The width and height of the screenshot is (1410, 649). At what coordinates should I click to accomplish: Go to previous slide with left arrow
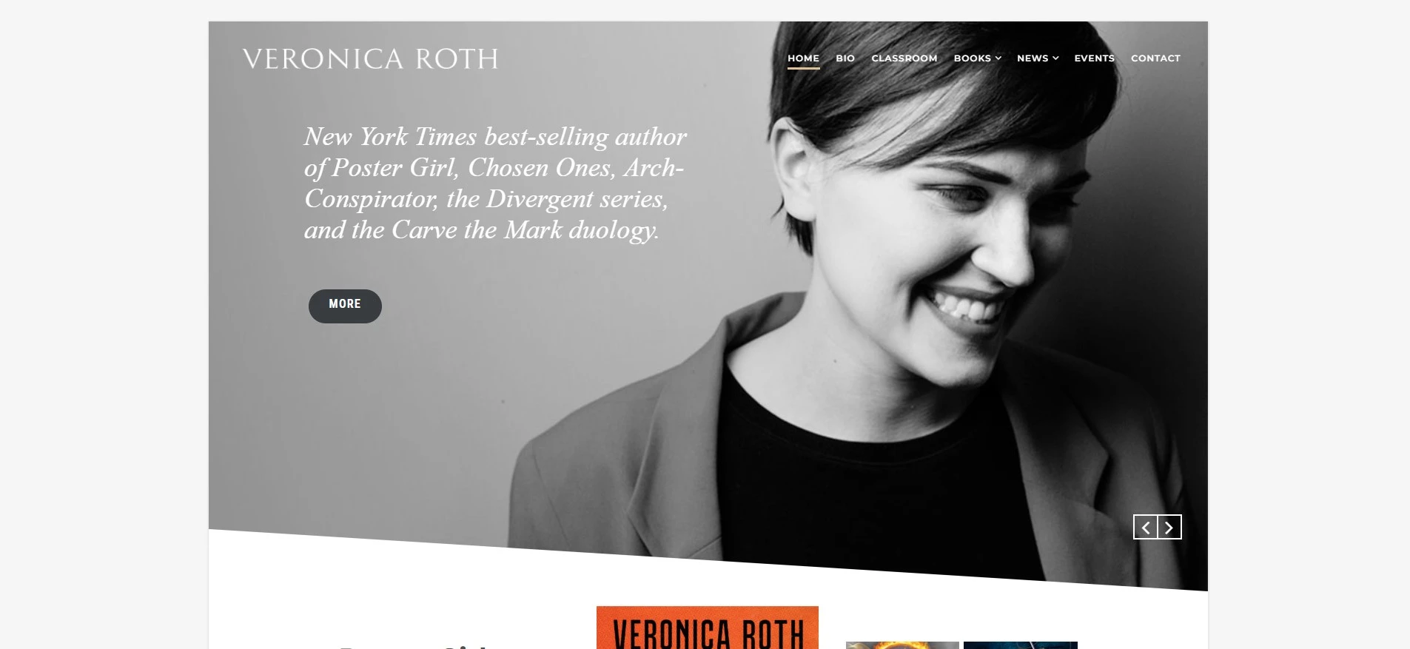point(1145,527)
